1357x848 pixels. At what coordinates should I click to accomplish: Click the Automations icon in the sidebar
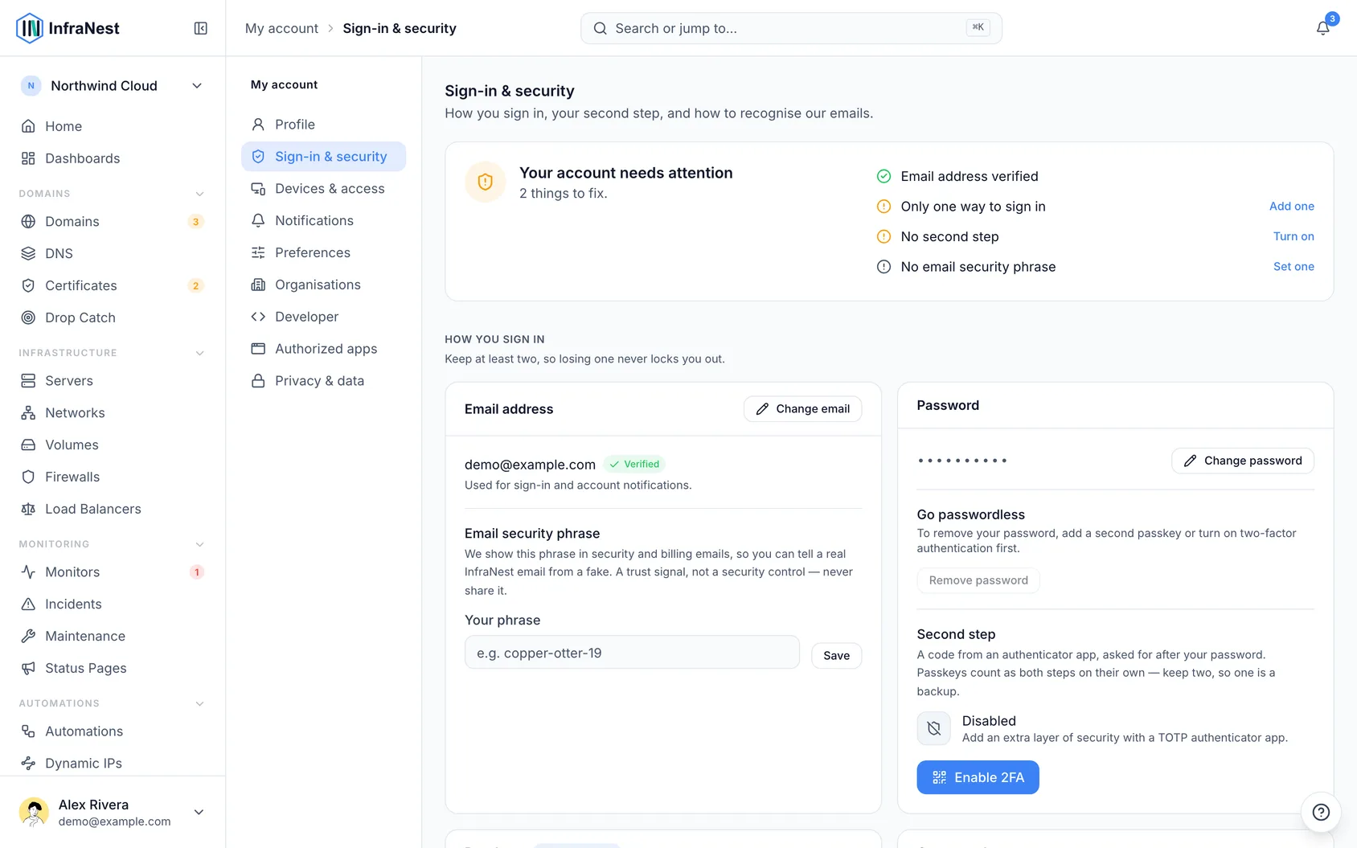pos(28,731)
